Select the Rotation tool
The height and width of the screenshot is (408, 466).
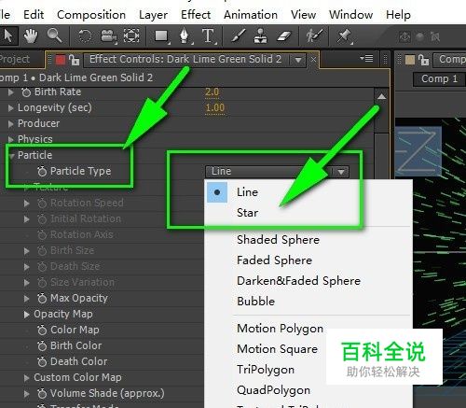click(85, 36)
